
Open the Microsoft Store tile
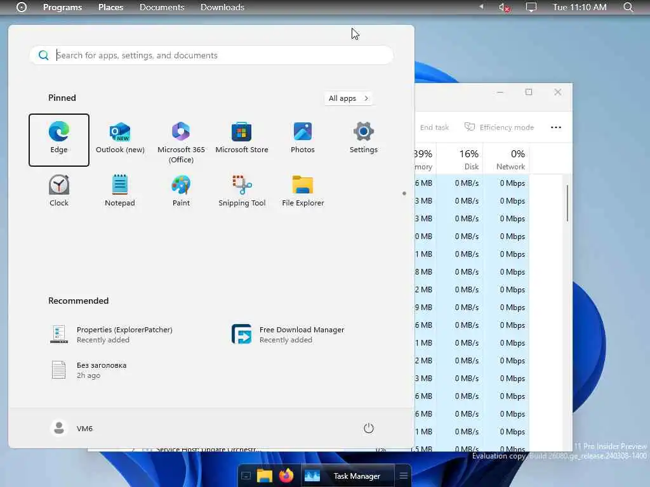click(x=242, y=138)
